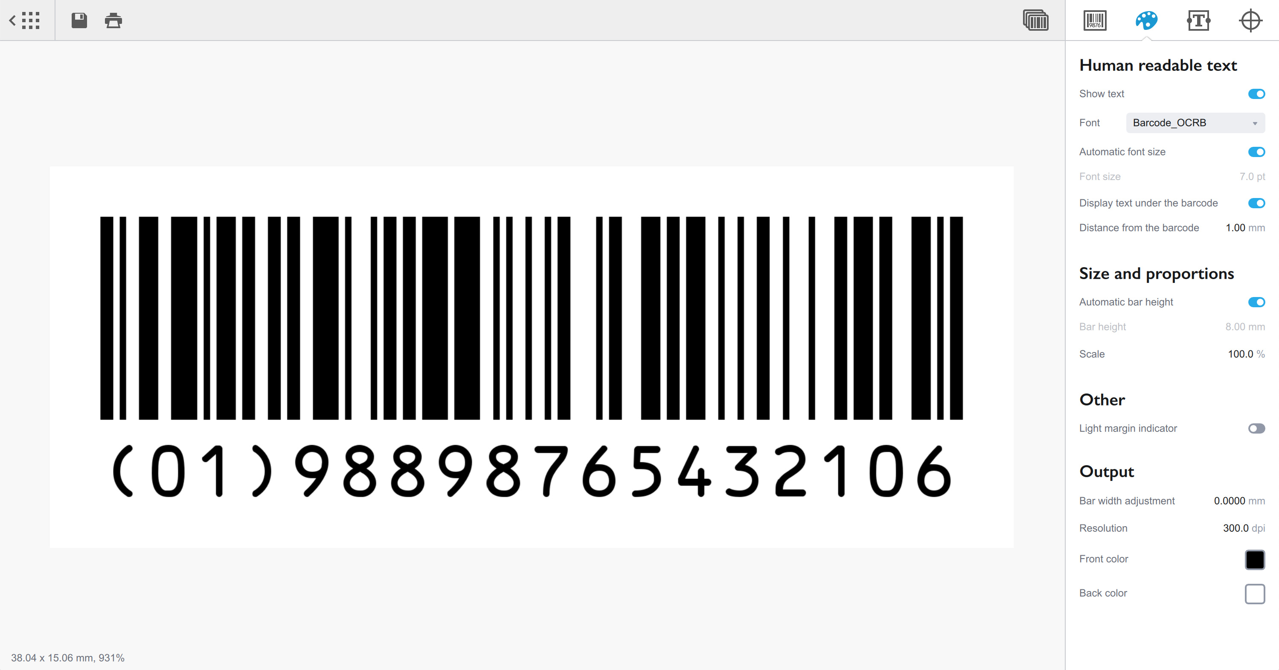Click the Size and proportions section header
1279x670 pixels.
pos(1156,273)
